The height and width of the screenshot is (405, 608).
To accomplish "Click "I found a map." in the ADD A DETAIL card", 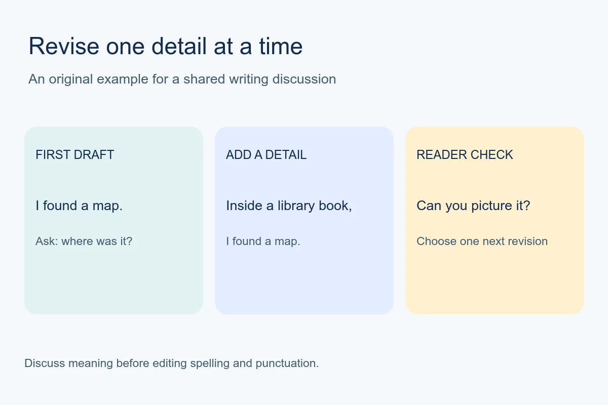I will (263, 241).
